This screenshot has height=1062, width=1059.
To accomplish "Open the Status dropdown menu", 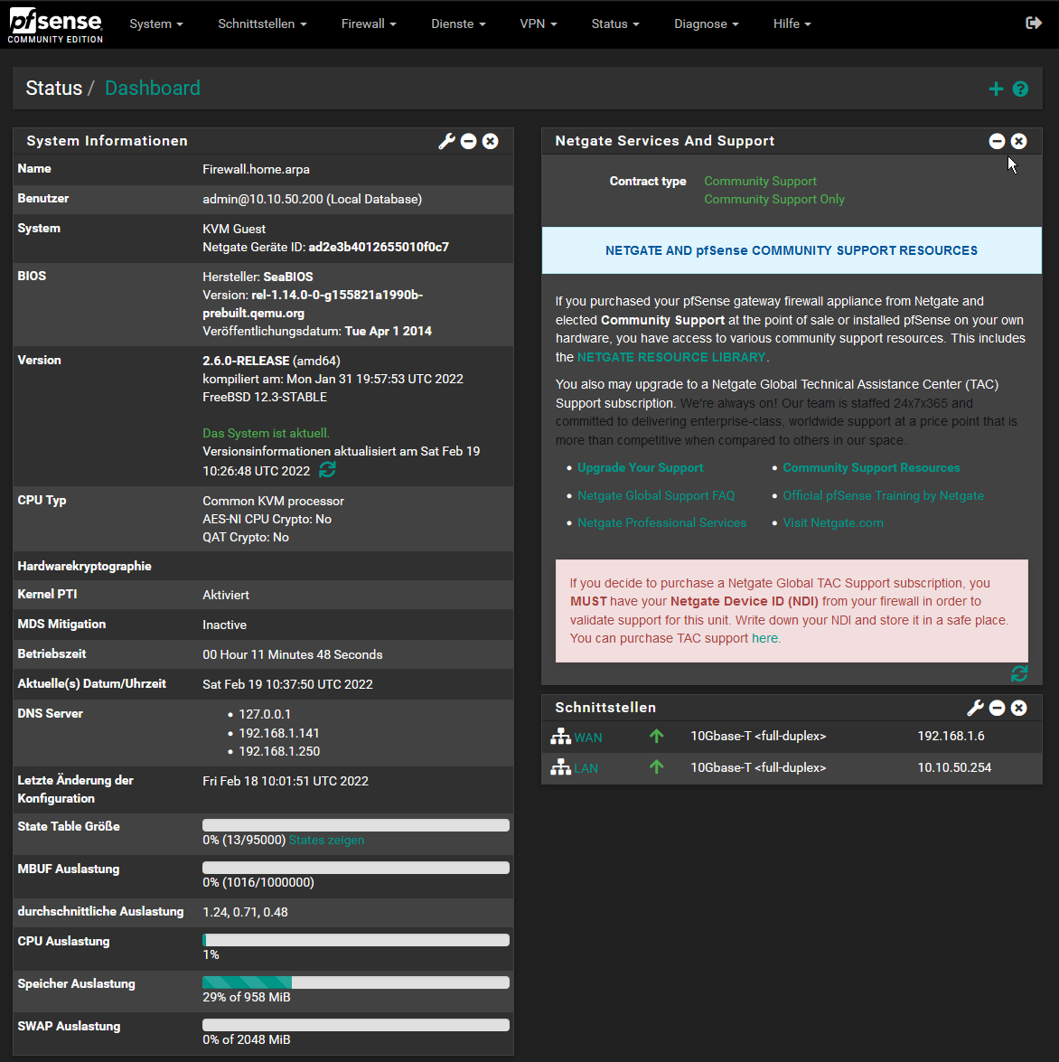I will (614, 23).
